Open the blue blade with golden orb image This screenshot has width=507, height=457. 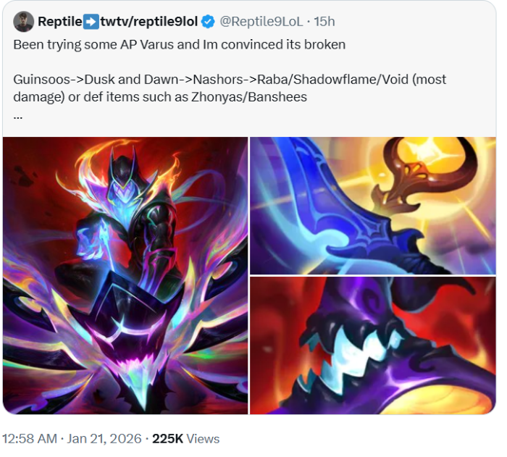pyautogui.click(x=372, y=205)
